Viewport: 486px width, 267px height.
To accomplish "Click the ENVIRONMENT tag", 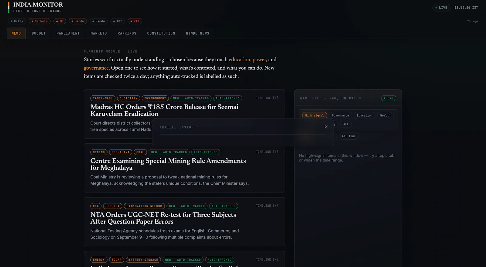I will [155, 98].
